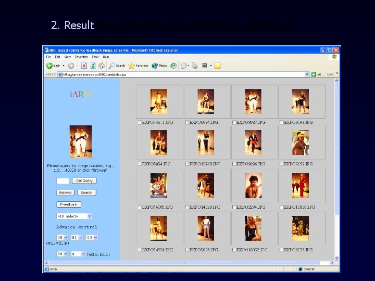
Task: Click the vertical scrollbar up arrow
Action: coord(336,81)
